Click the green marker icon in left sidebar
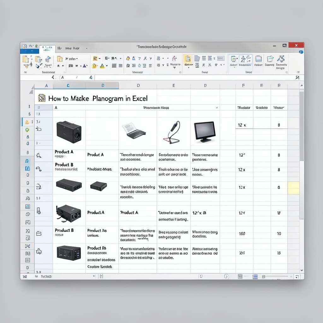323x323 pixels. pos(27,130)
